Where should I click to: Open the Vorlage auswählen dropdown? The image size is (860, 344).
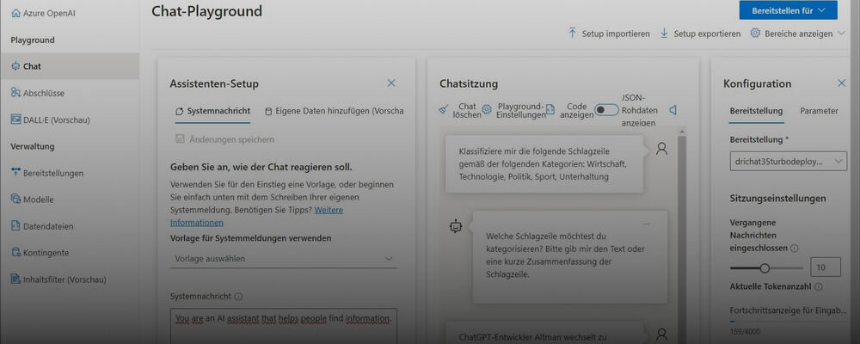tap(284, 258)
